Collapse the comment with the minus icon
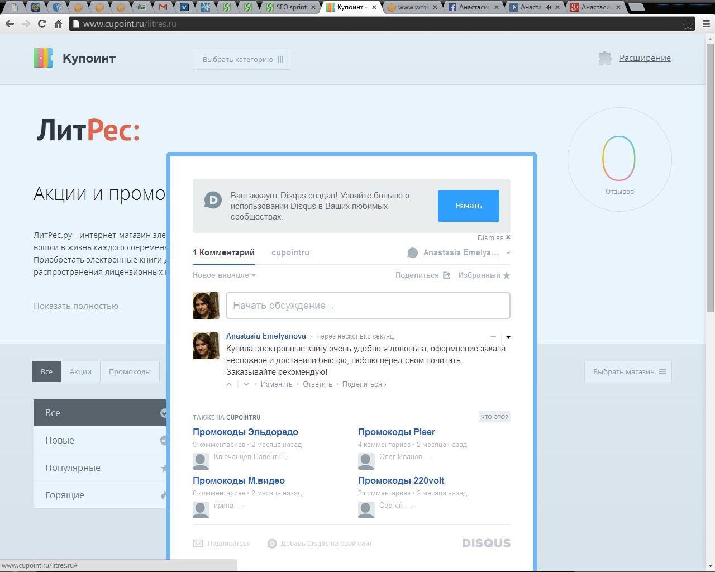Viewport: 715px width, 572px height. (493, 336)
